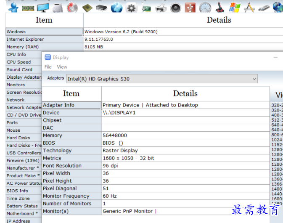Open the blue globe internet toolbar icon
The width and height of the screenshot is (283, 223).
pos(116,8)
